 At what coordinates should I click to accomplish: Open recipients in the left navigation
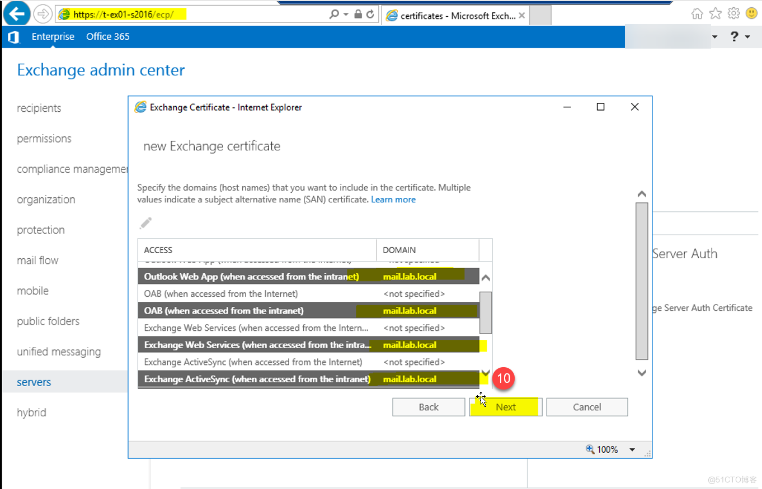coord(39,108)
